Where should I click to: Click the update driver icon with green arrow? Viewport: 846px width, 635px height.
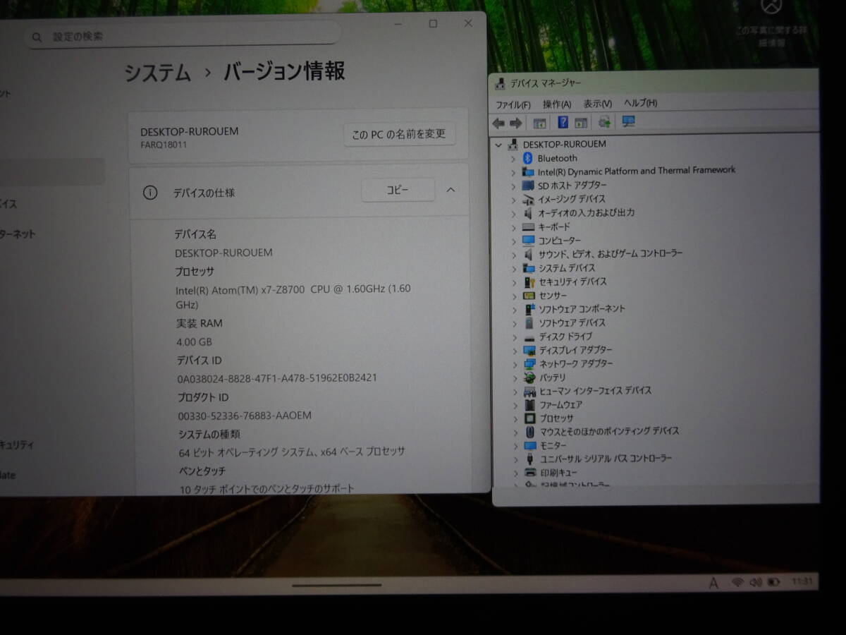(604, 122)
